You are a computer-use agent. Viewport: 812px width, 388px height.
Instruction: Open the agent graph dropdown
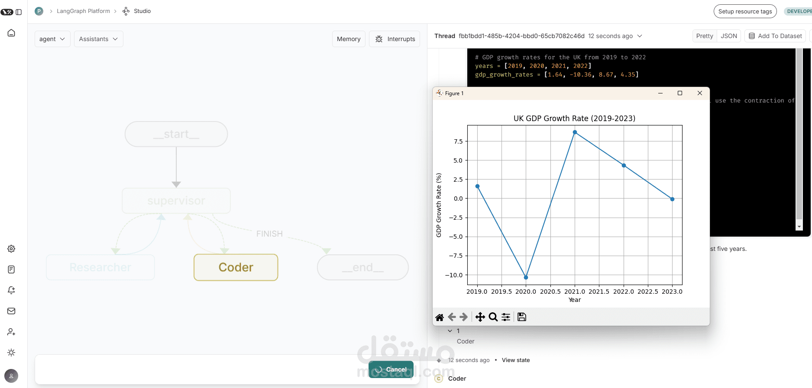(x=52, y=39)
